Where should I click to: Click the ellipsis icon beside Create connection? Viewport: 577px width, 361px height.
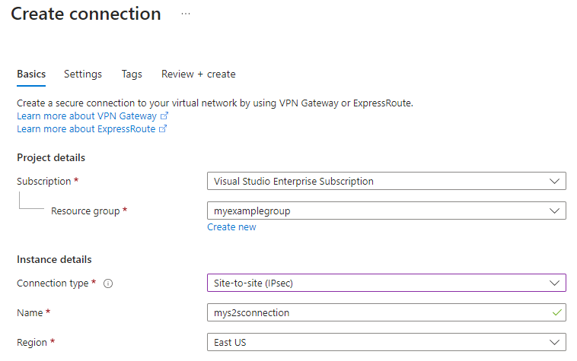coord(186,14)
